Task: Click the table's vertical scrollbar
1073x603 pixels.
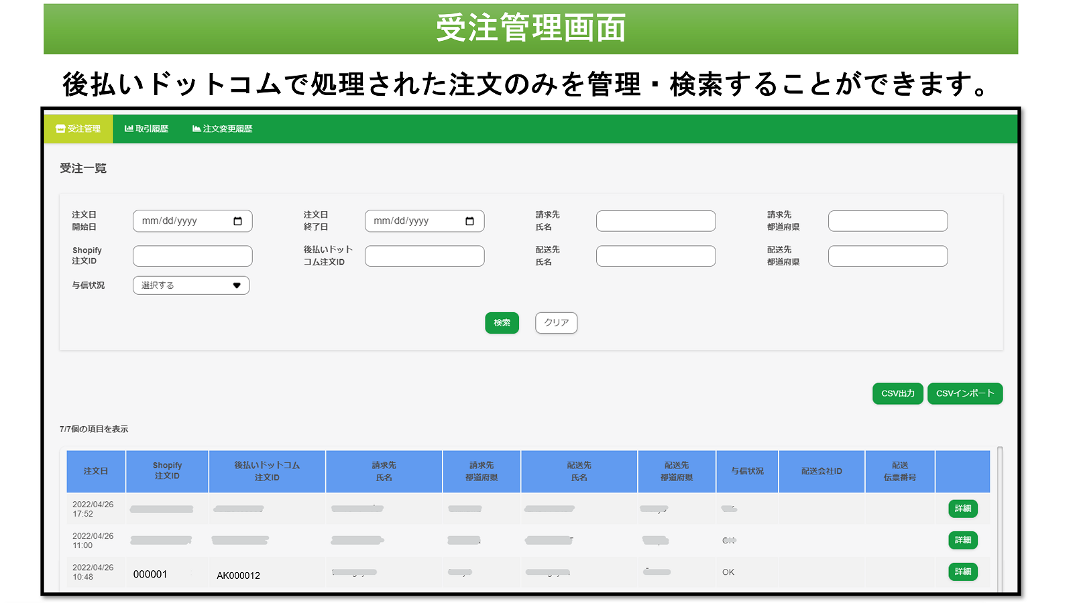Action: (x=1000, y=519)
